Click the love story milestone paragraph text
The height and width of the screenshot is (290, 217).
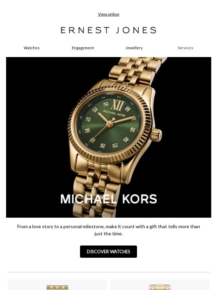(x=108, y=230)
